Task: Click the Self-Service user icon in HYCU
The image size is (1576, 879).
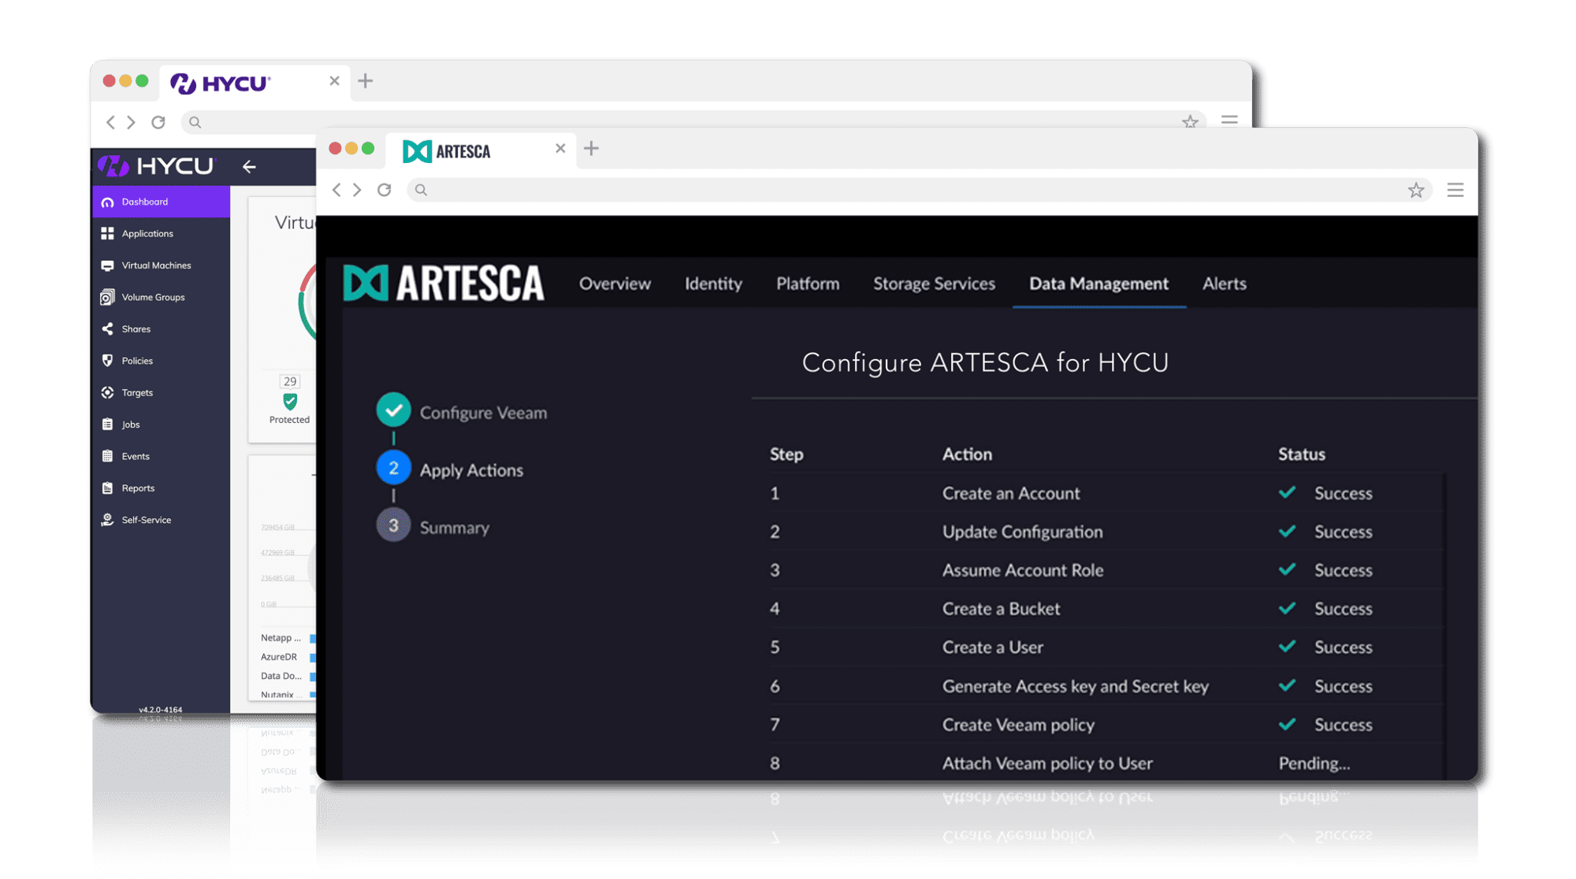Action: click(x=108, y=519)
